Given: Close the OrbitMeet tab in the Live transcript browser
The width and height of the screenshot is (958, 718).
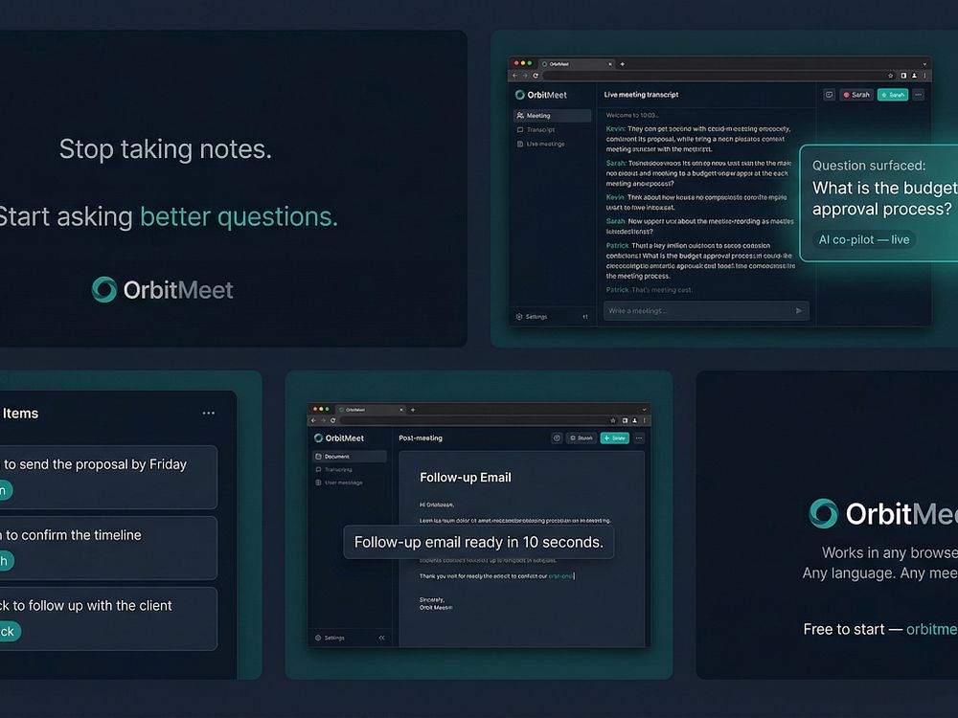Looking at the screenshot, I should point(609,64).
